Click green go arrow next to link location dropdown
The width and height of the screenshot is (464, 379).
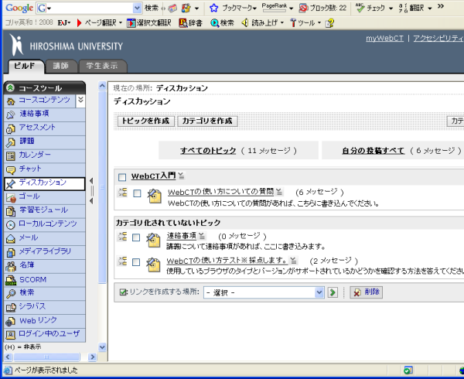[x=333, y=292]
